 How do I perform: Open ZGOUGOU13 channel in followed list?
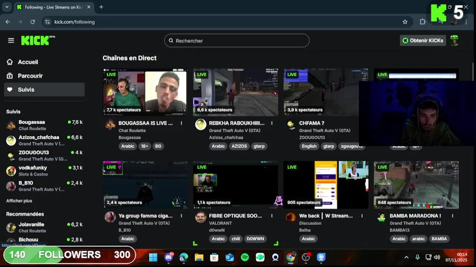[44, 155]
